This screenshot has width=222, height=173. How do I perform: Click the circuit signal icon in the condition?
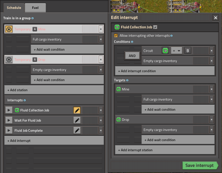click(x=165, y=51)
